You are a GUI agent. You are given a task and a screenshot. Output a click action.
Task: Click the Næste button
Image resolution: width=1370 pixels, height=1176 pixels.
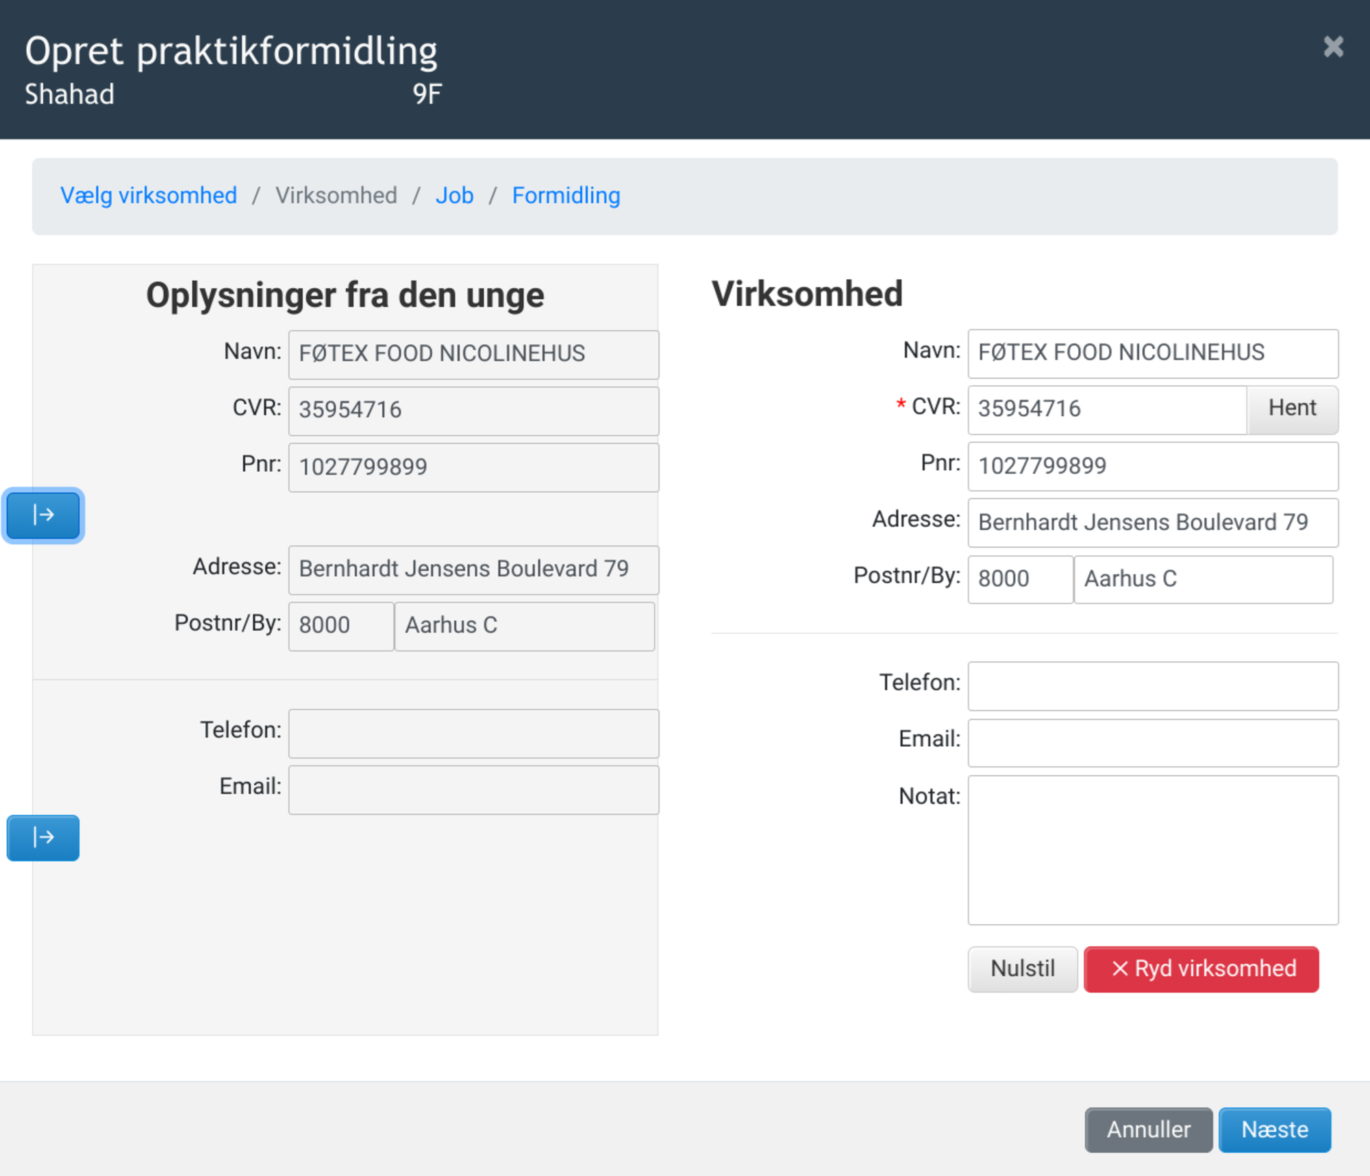(x=1274, y=1129)
